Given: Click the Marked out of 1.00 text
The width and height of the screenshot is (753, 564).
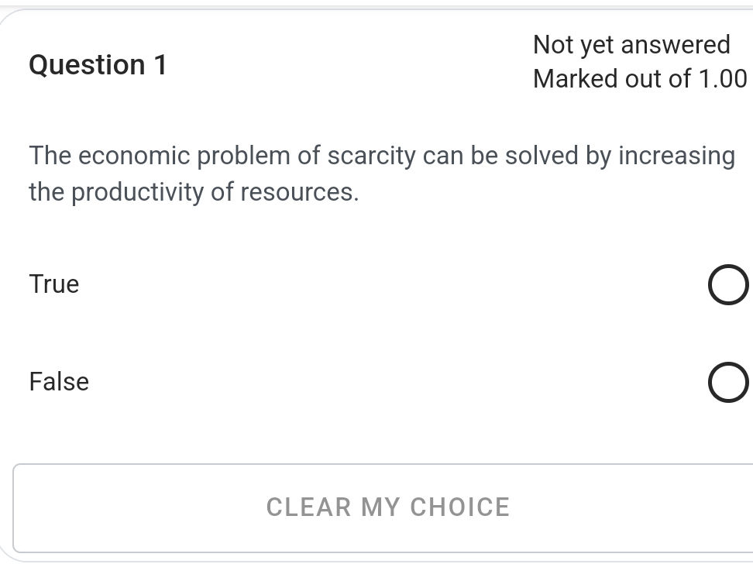Looking at the screenshot, I should tap(639, 78).
